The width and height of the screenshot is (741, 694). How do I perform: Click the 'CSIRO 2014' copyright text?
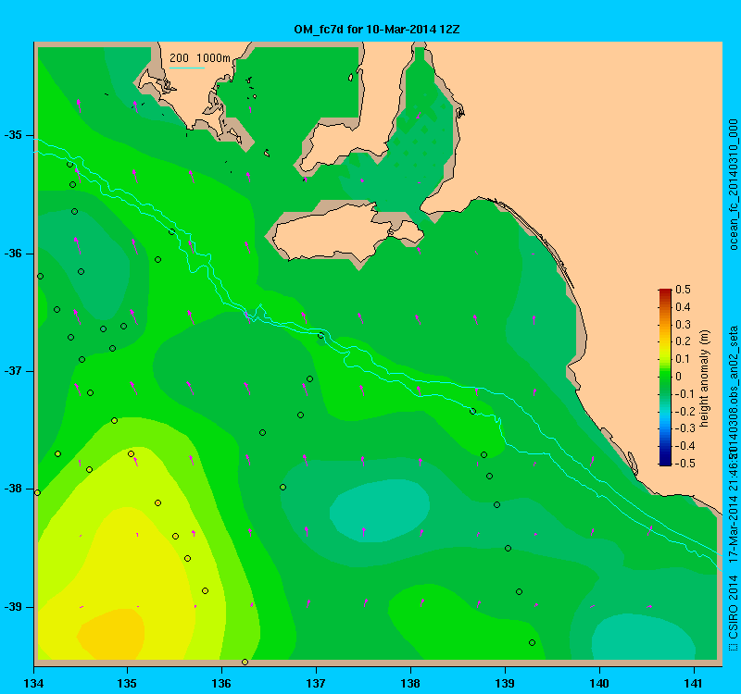[733, 606]
